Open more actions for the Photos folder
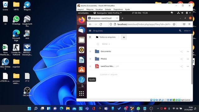The image size is (199, 112). [188, 59]
